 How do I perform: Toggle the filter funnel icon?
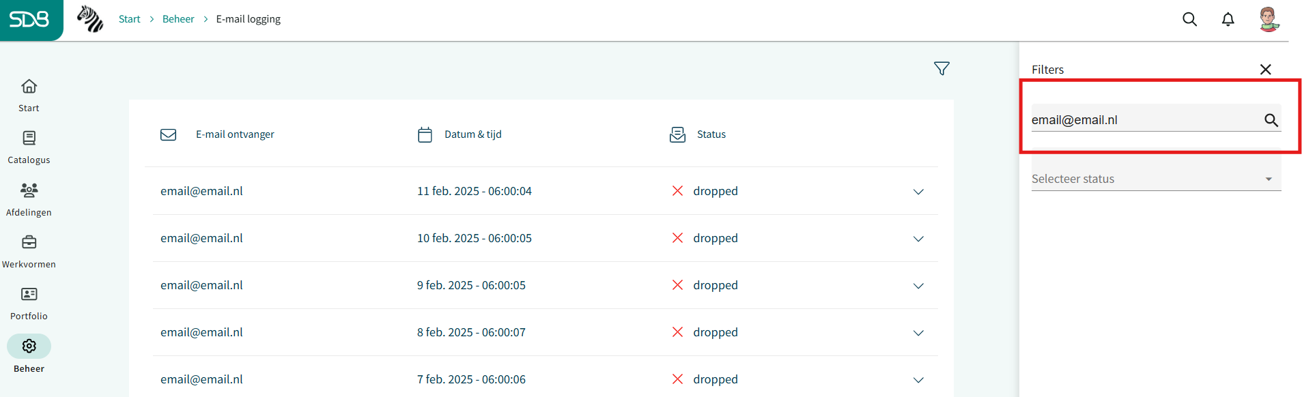pos(942,68)
